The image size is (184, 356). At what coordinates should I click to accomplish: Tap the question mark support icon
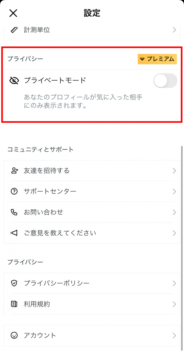pos(14,191)
